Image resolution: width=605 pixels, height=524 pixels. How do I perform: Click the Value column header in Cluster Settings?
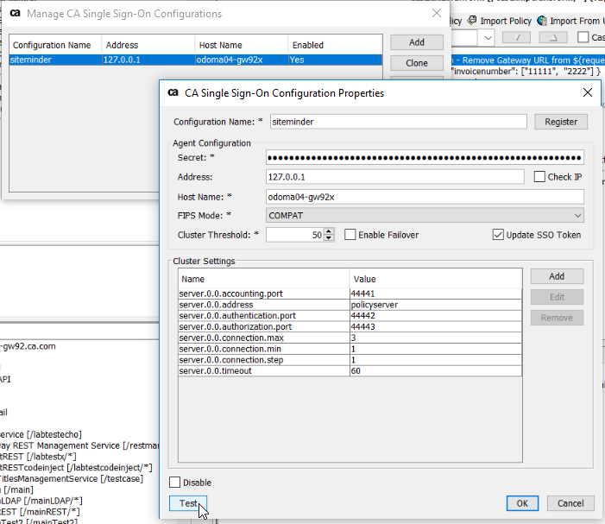click(x=436, y=279)
